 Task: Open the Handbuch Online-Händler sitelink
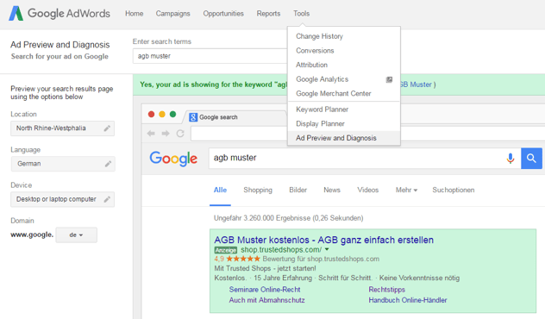(x=408, y=300)
